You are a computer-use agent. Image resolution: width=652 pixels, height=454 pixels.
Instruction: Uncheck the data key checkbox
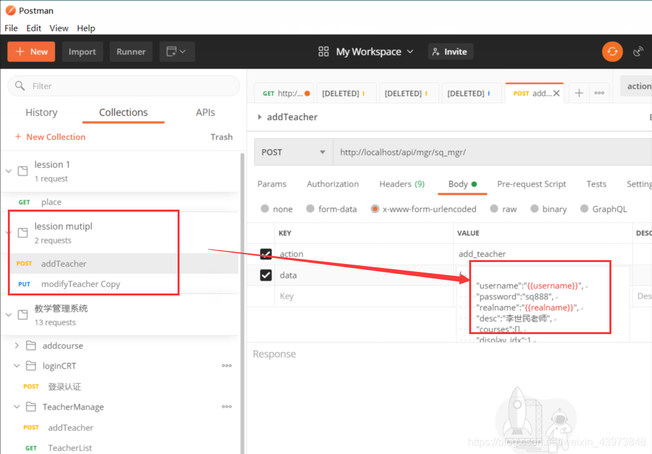[265, 275]
